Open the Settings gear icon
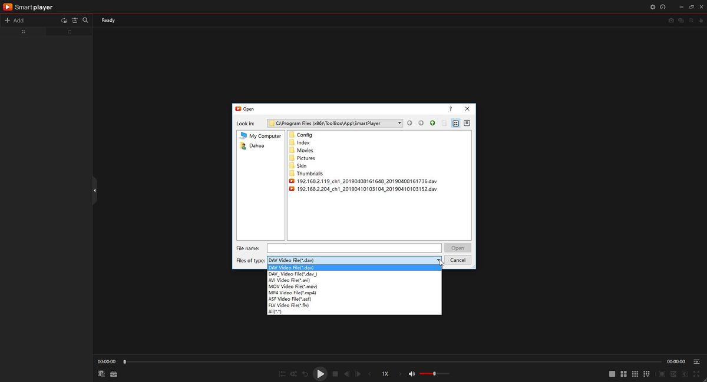The width and height of the screenshot is (707, 382). pyautogui.click(x=652, y=7)
